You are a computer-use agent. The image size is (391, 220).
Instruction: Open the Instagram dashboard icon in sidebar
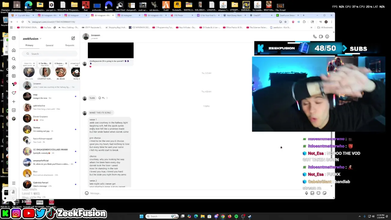(x=13, y=110)
